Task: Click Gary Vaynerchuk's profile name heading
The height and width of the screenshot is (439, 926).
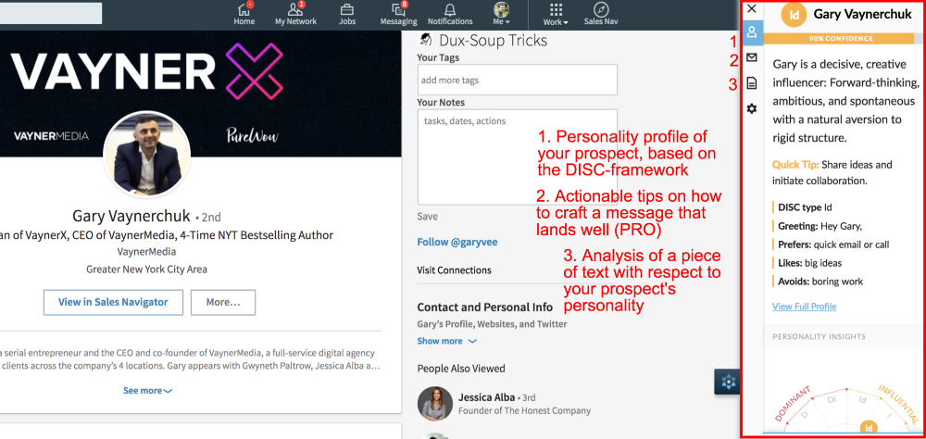Action: [x=131, y=216]
